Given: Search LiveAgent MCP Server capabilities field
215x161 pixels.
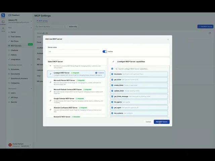Looking at the screenshot, I should [x=141, y=69].
